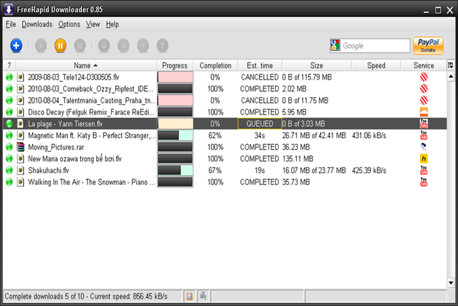Click the blue Add new URL button
Screen dimensions: 458x306
click(16, 46)
